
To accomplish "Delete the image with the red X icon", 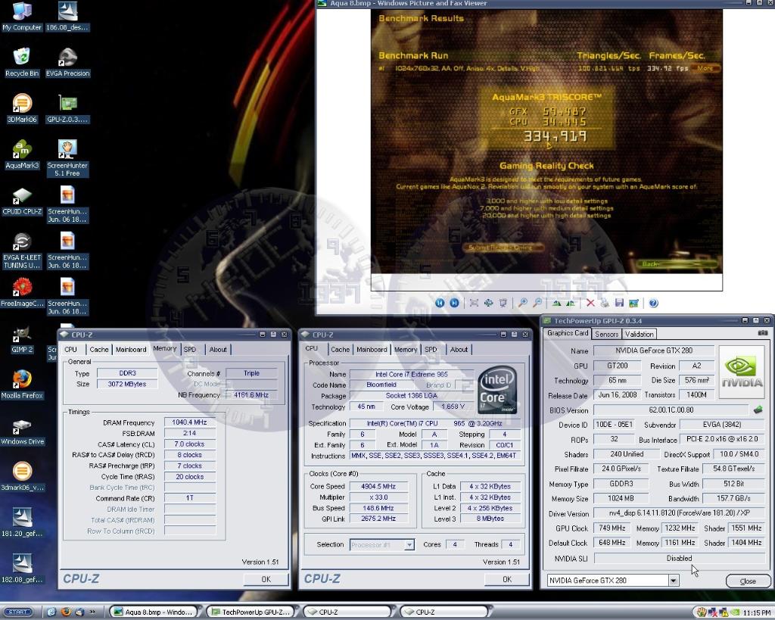I will tap(590, 303).
